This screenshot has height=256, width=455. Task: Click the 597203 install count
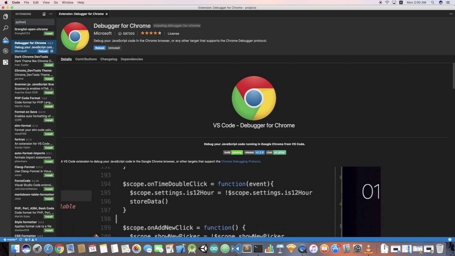point(127,33)
